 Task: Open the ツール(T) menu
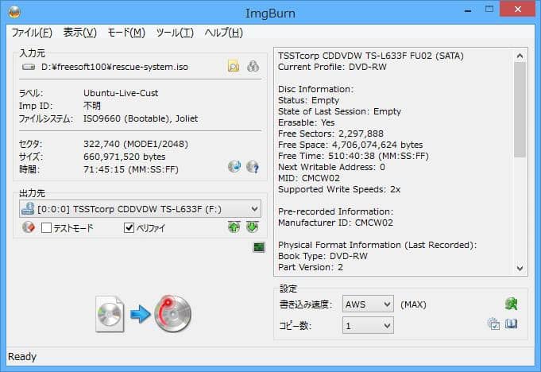tap(175, 33)
